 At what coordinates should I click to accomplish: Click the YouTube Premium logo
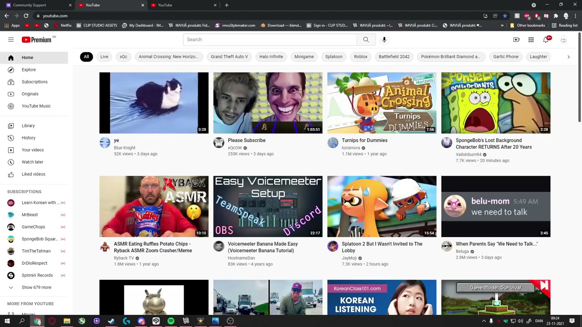coord(36,40)
